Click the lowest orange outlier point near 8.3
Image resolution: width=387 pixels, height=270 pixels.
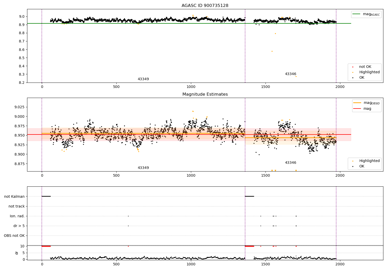tap(296, 76)
